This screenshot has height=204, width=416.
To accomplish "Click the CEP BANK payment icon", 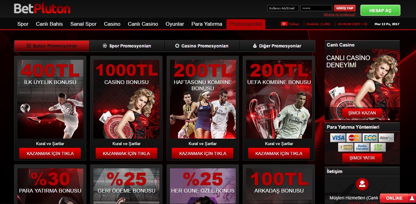I will tap(378, 147).
